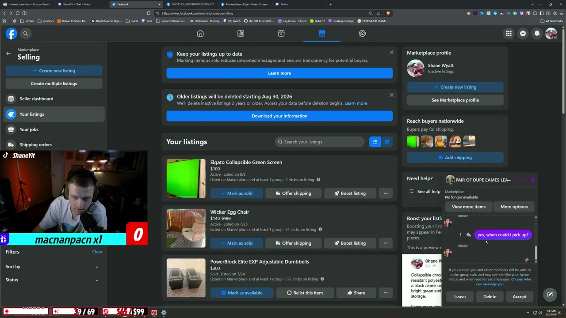
Task: Click View more items in chat
Action: tap(468, 207)
